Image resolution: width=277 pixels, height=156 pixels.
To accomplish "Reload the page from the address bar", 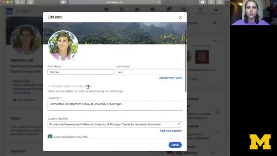I will point(159,2).
